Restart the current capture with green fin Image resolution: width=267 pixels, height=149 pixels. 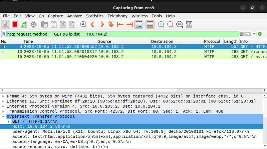click(24, 25)
